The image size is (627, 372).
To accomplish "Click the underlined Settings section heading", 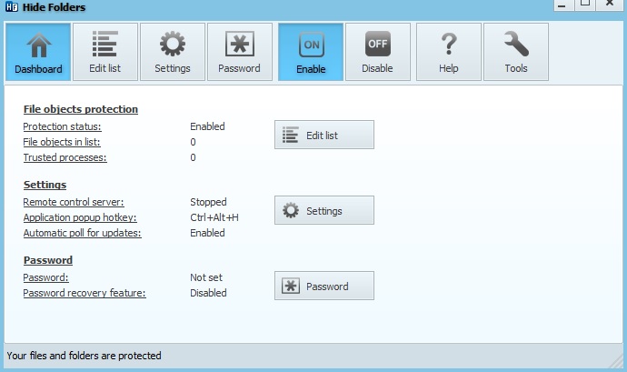I will pyautogui.click(x=45, y=185).
